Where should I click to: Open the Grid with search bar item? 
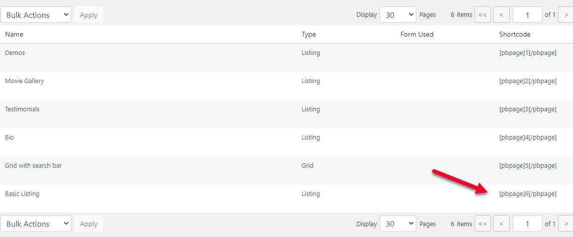[33, 165]
